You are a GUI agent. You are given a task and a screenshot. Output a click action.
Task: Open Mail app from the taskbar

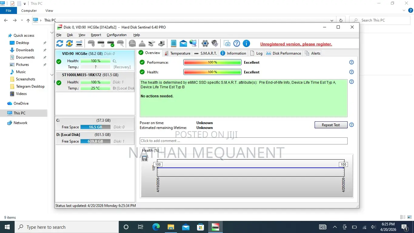[x=186, y=227]
